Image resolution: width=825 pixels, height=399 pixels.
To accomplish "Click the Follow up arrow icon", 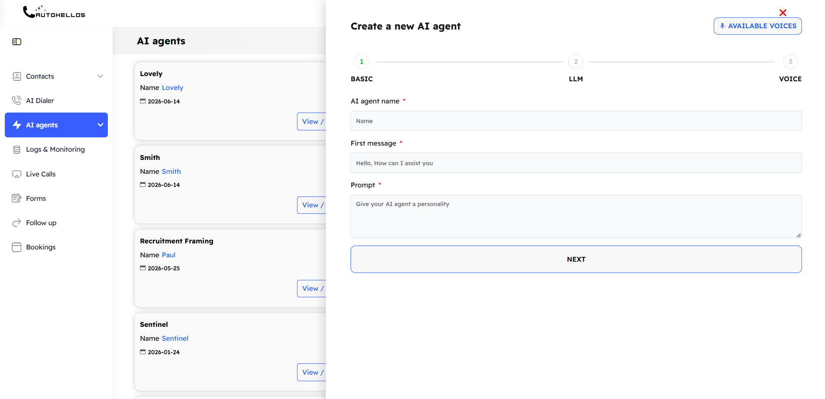I will pos(17,223).
